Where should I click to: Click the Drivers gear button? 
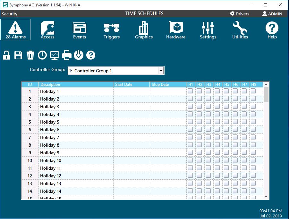click(239, 14)
